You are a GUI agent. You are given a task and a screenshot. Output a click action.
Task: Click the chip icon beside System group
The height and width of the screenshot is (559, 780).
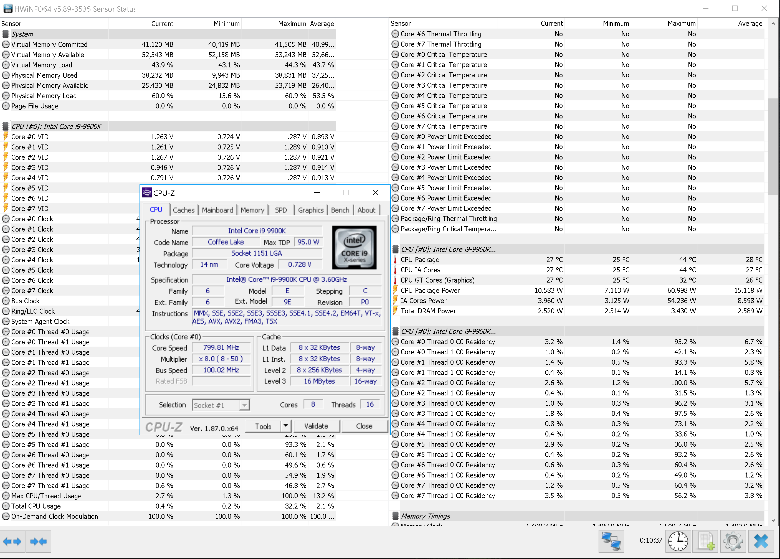[x=6, y=34]
